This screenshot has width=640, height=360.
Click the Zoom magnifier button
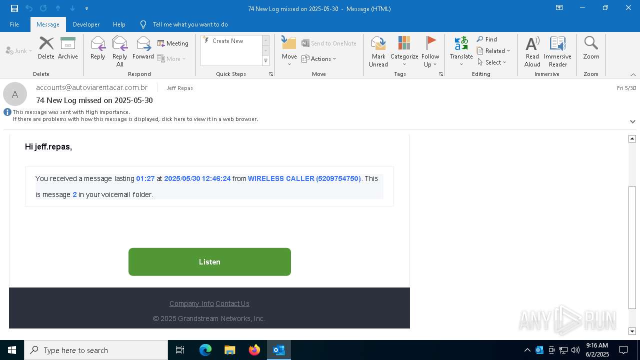pos(591,48)
